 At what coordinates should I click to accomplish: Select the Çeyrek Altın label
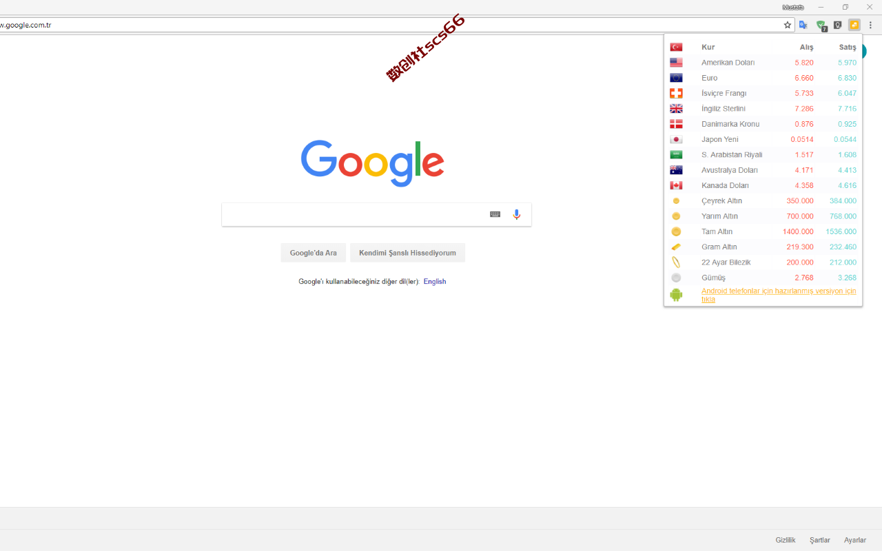click(x=721, y=201)
